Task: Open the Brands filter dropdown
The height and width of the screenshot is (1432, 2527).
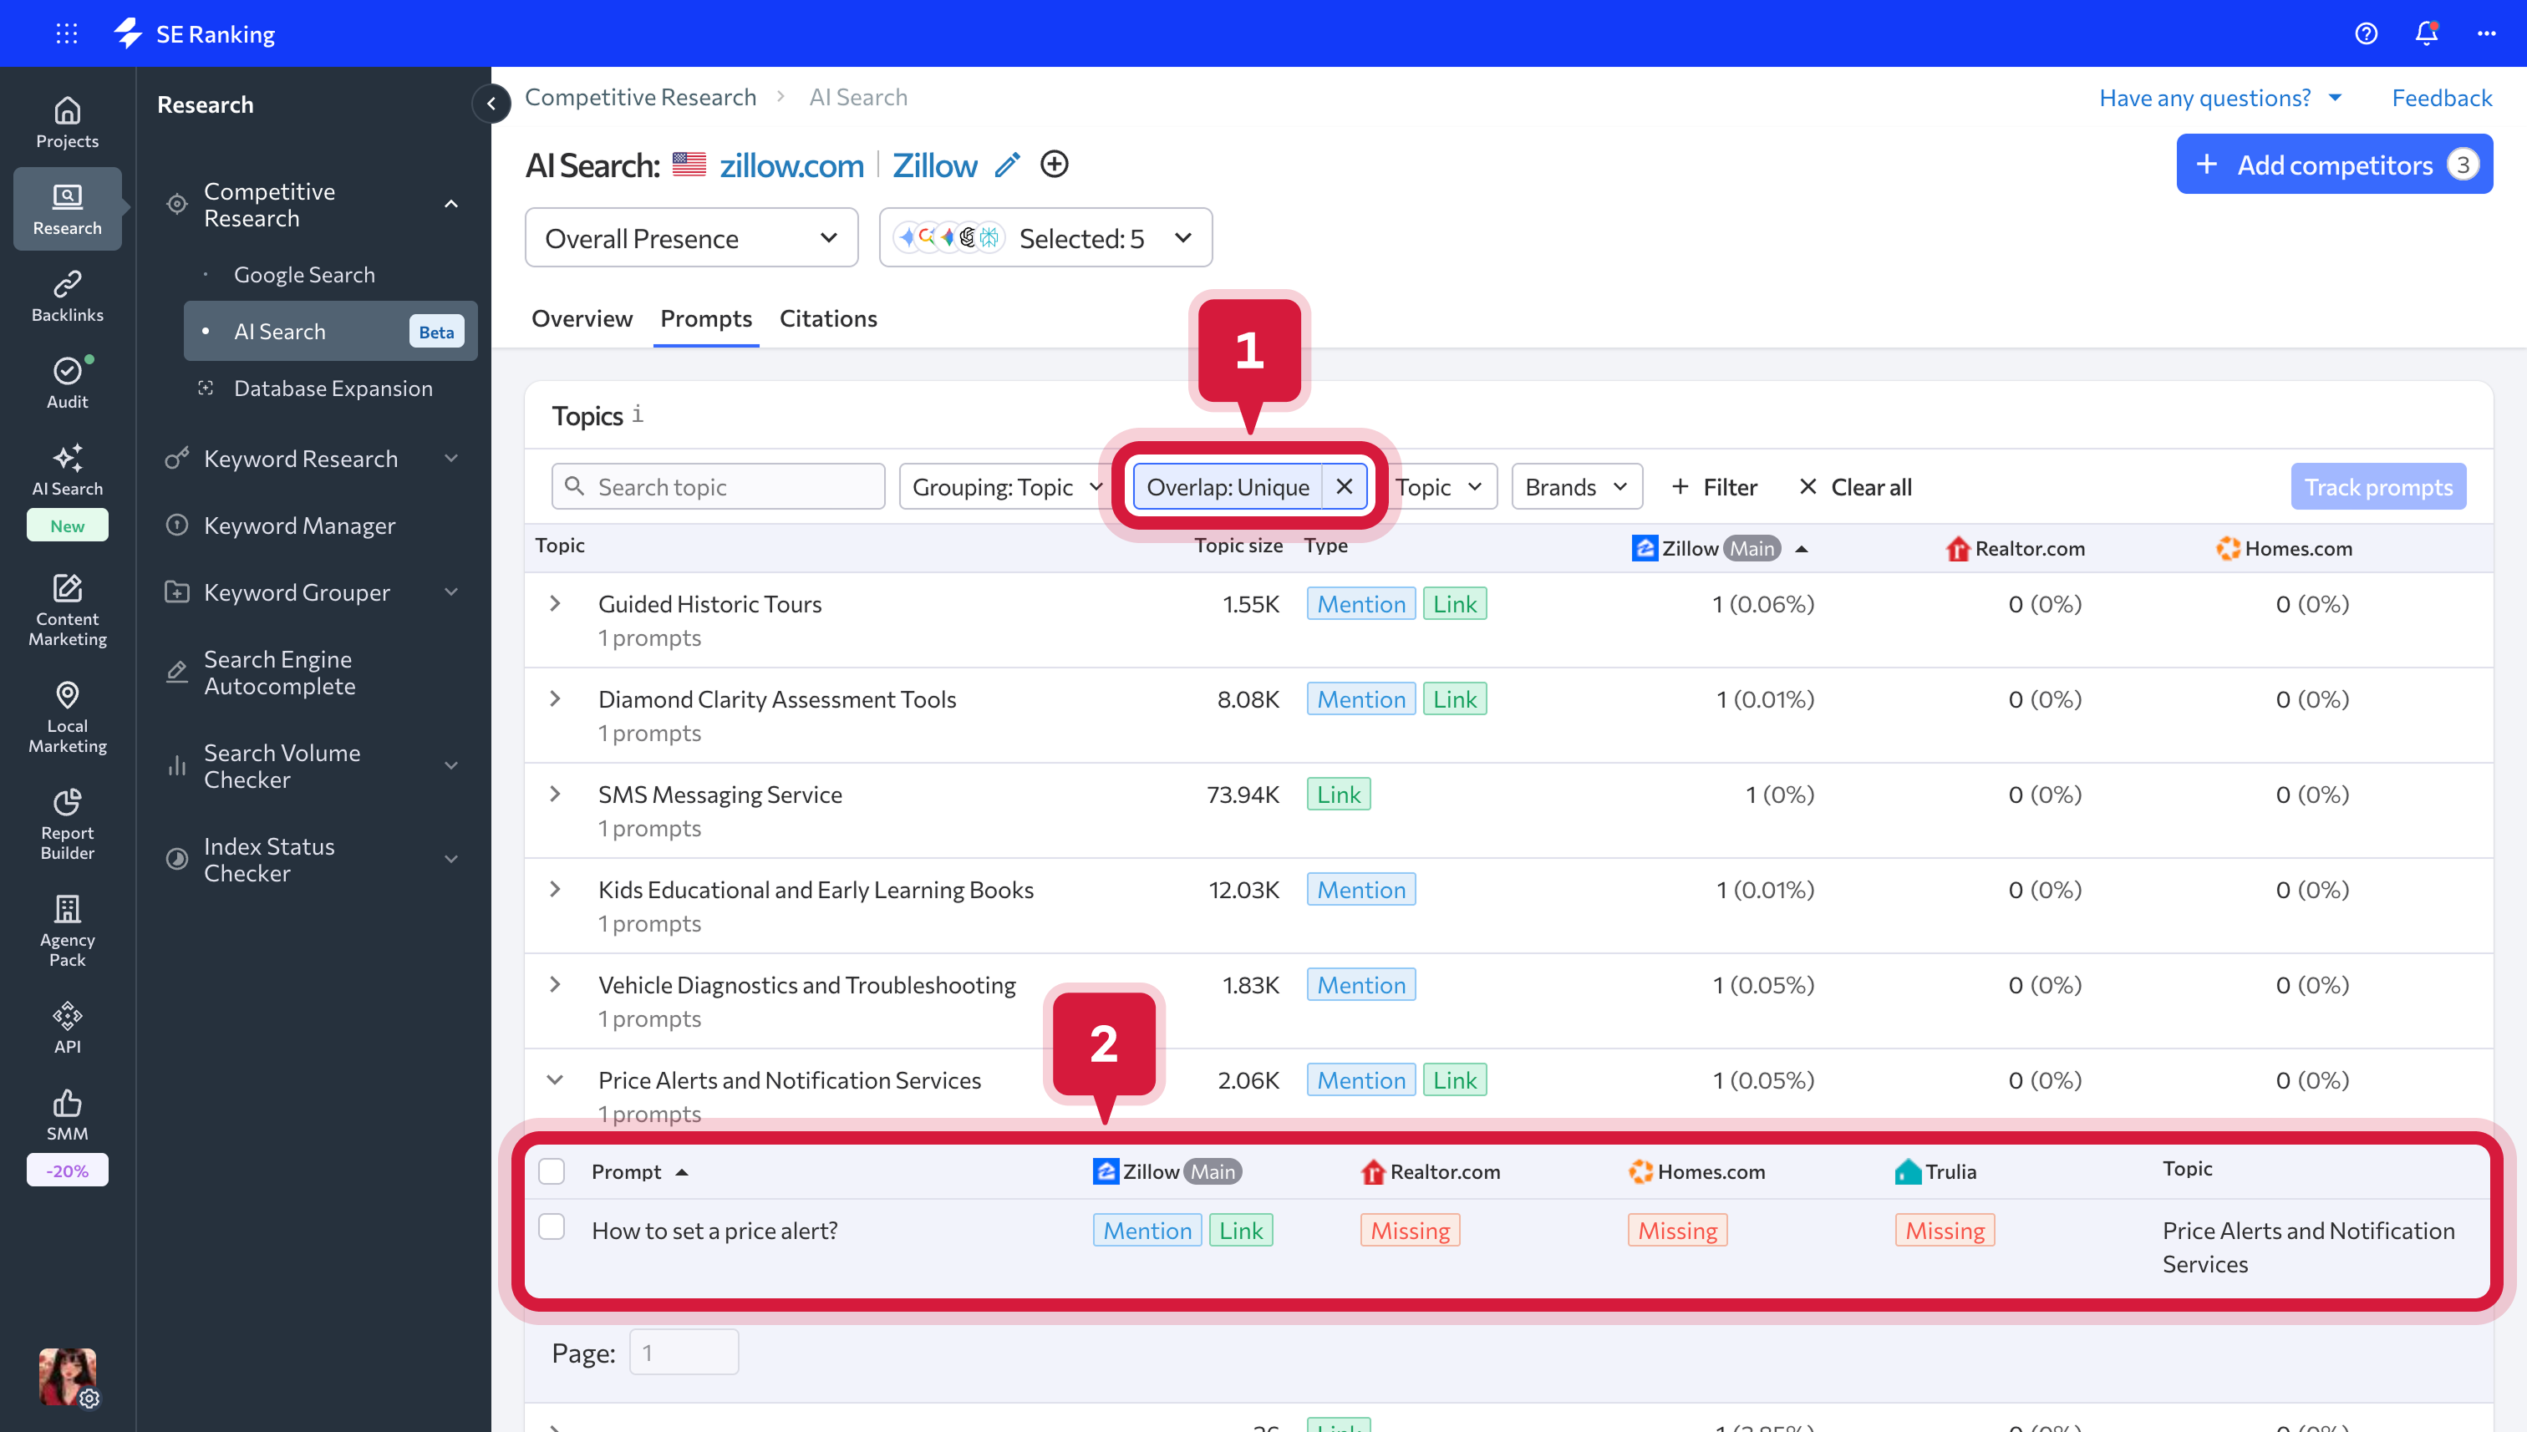Action: coord(1577,487)
